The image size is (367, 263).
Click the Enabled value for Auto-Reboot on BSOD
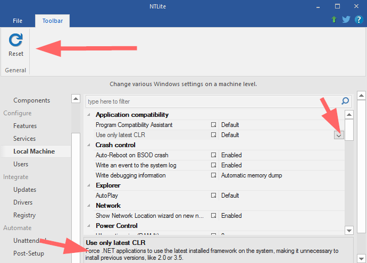(x=231, y=155)
